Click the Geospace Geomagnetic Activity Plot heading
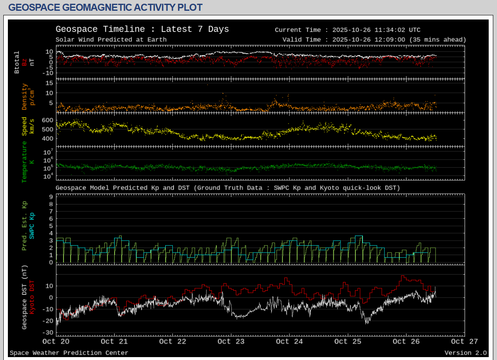Screen dimensions: 497x360 pyautogui.click(x=105, y=7)
